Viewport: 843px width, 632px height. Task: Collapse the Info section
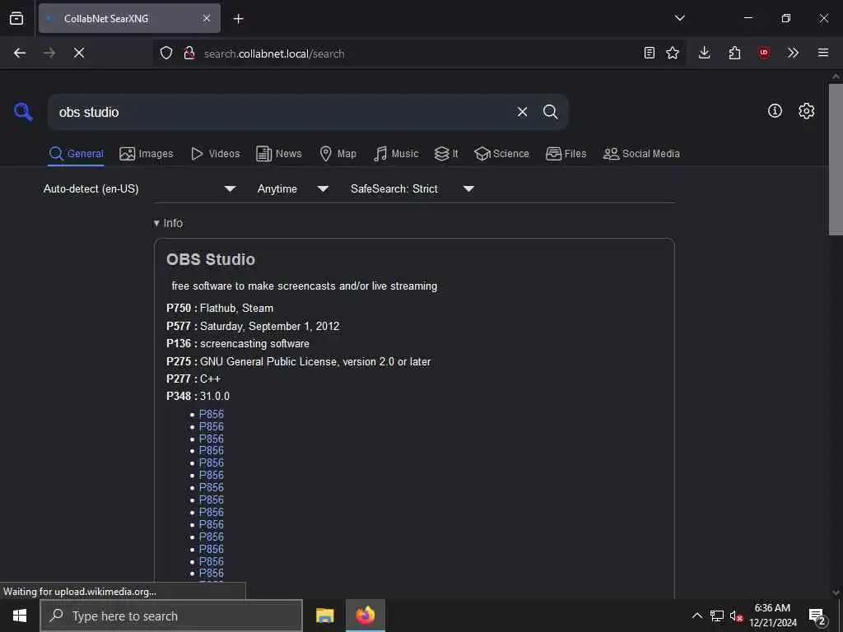(168, 223)
